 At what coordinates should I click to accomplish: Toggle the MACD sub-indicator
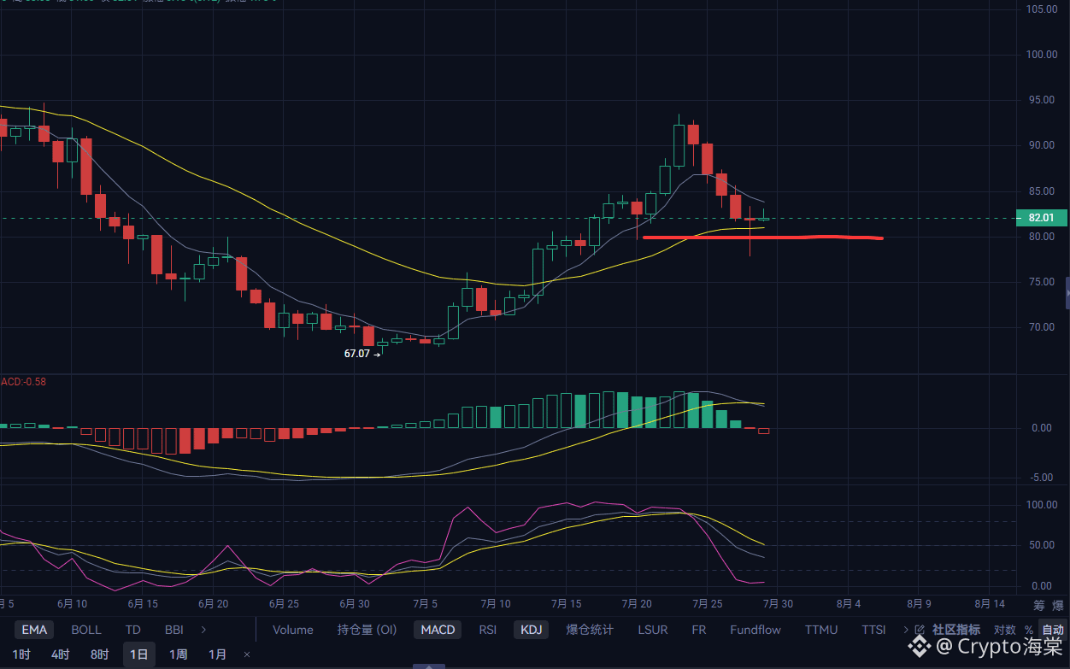coord(438,630)
